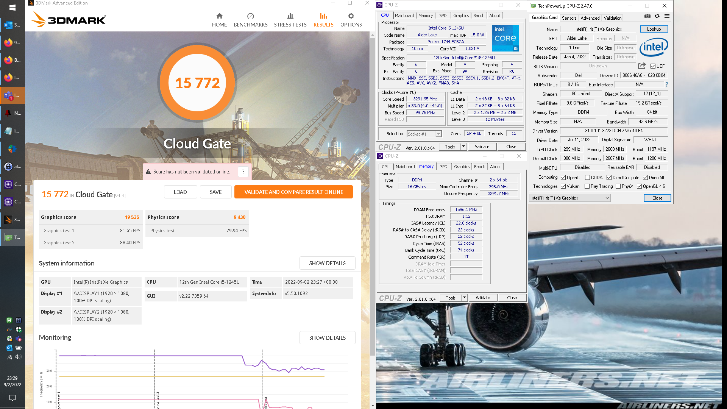The width and height of the screenshot is (727, 409).
Task: Switch to the Sensors tab in GPU-Z
Action: coord(569,18)
